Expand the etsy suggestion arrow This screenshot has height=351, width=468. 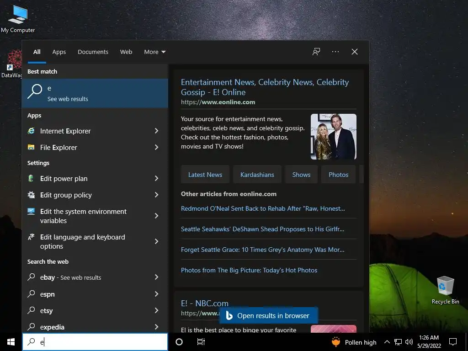(156, 310)
